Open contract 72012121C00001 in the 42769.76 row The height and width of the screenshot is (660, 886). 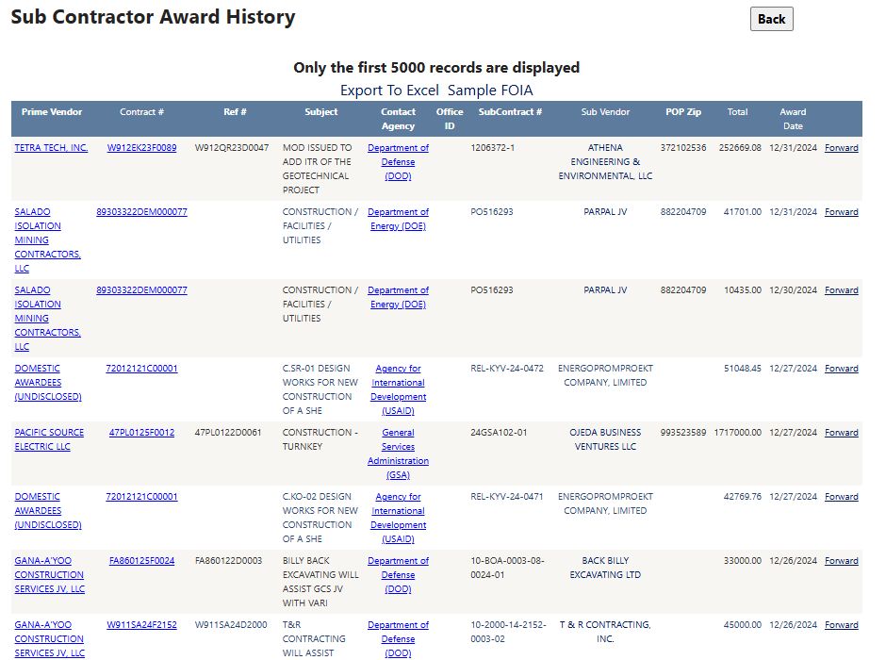click(141, 497)
